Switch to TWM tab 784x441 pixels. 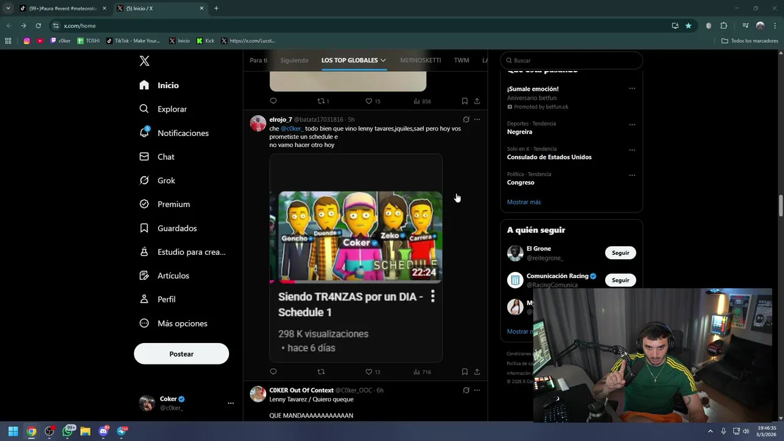pyautogui.click(x=461, y=61)
